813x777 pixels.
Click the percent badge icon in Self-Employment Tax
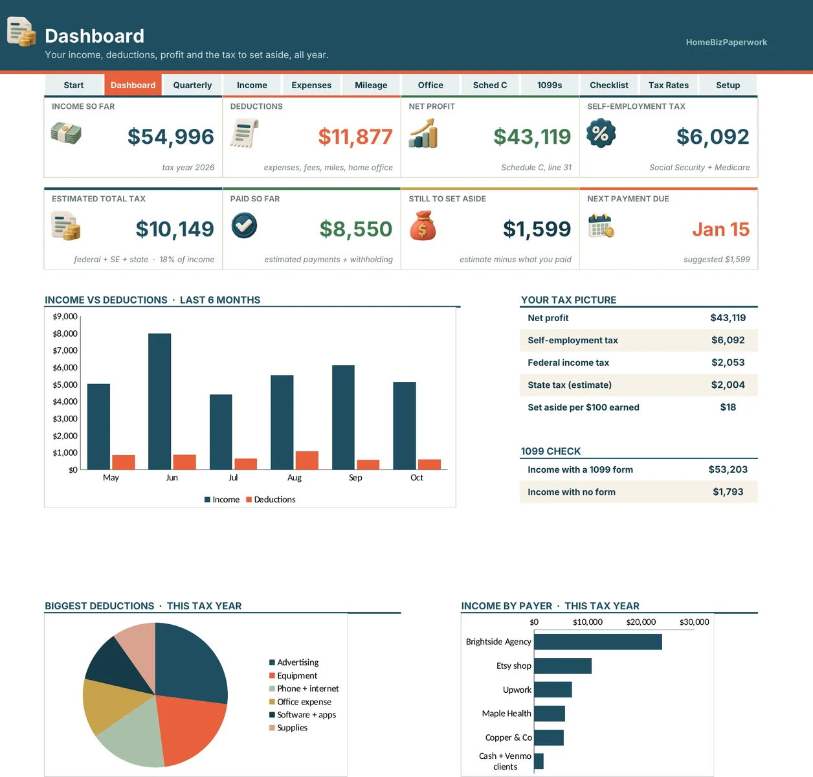[x=601, y=133]
